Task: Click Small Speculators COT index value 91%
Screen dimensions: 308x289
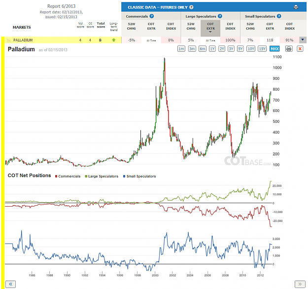Action: point(289,40)
